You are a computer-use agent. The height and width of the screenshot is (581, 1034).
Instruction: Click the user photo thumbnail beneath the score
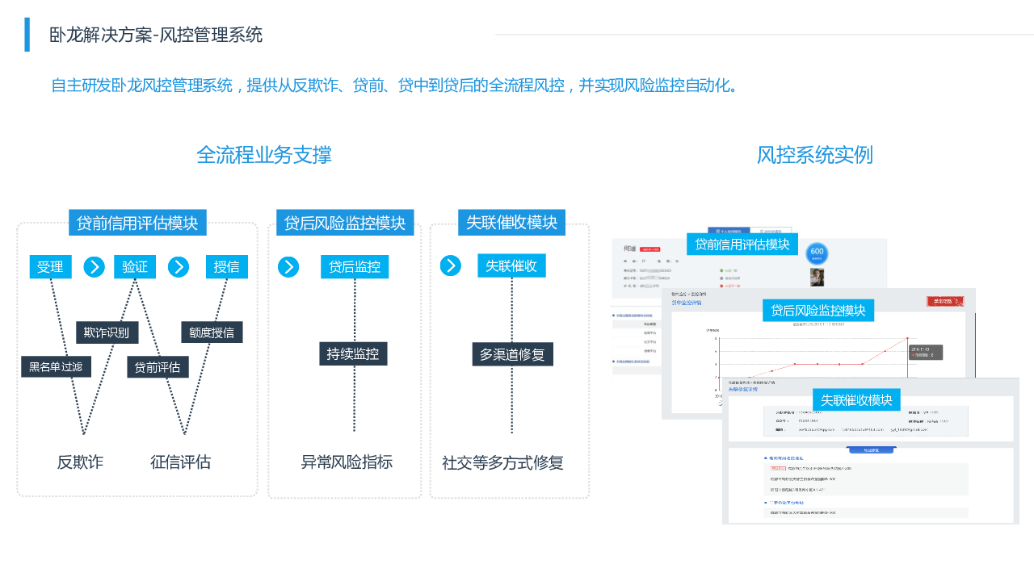(817, 278)
